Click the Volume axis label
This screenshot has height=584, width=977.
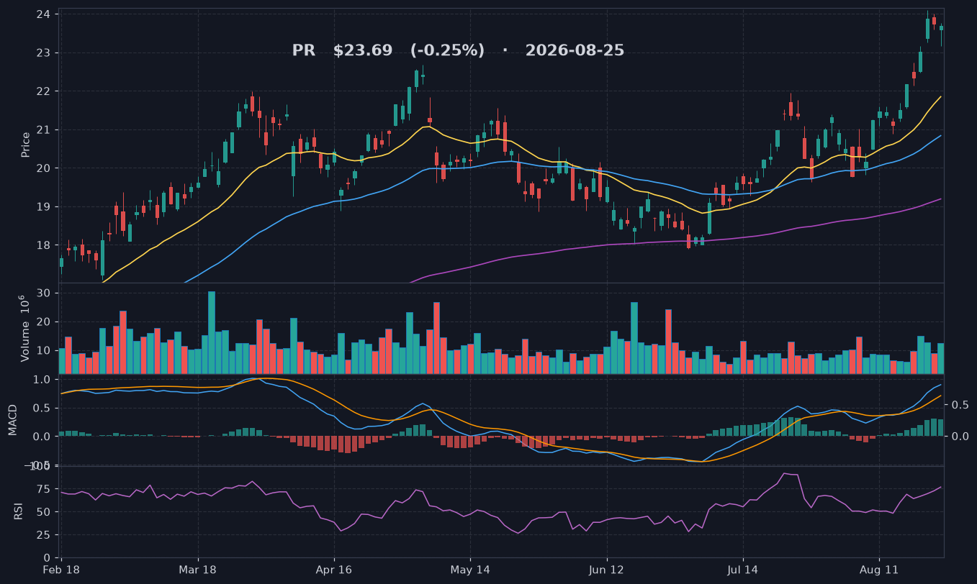point(26,330)
